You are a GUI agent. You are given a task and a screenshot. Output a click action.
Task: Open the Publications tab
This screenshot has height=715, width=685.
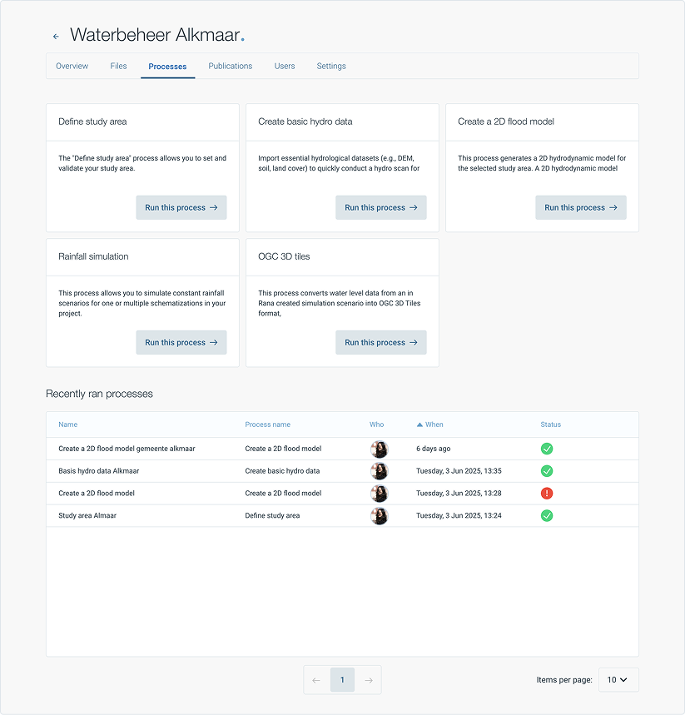(230, 67)
